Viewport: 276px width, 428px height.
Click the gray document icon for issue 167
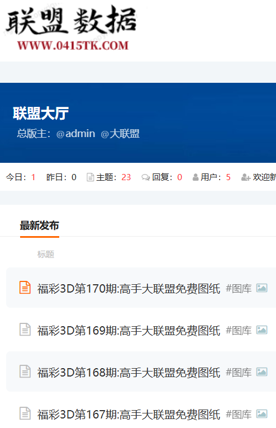(25, 413)
